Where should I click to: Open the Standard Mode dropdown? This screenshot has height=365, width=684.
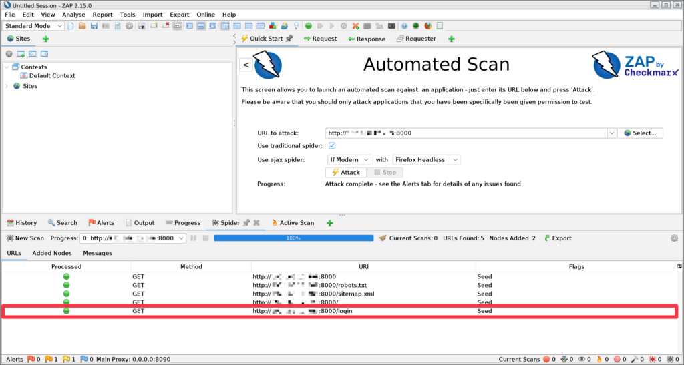pyautogui.click(x=33, y=26)
